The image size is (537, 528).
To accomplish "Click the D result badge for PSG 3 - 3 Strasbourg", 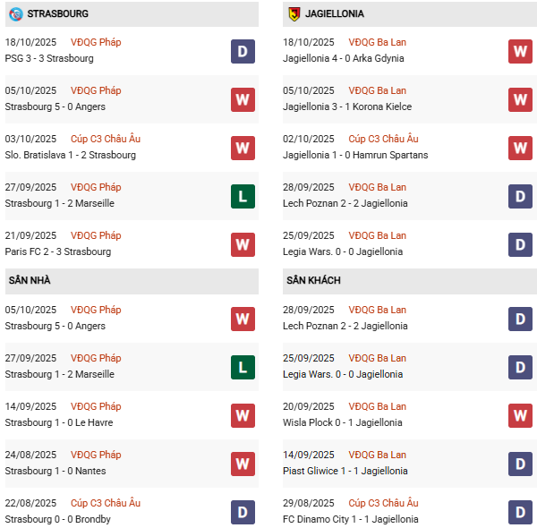I will point(243,51).
